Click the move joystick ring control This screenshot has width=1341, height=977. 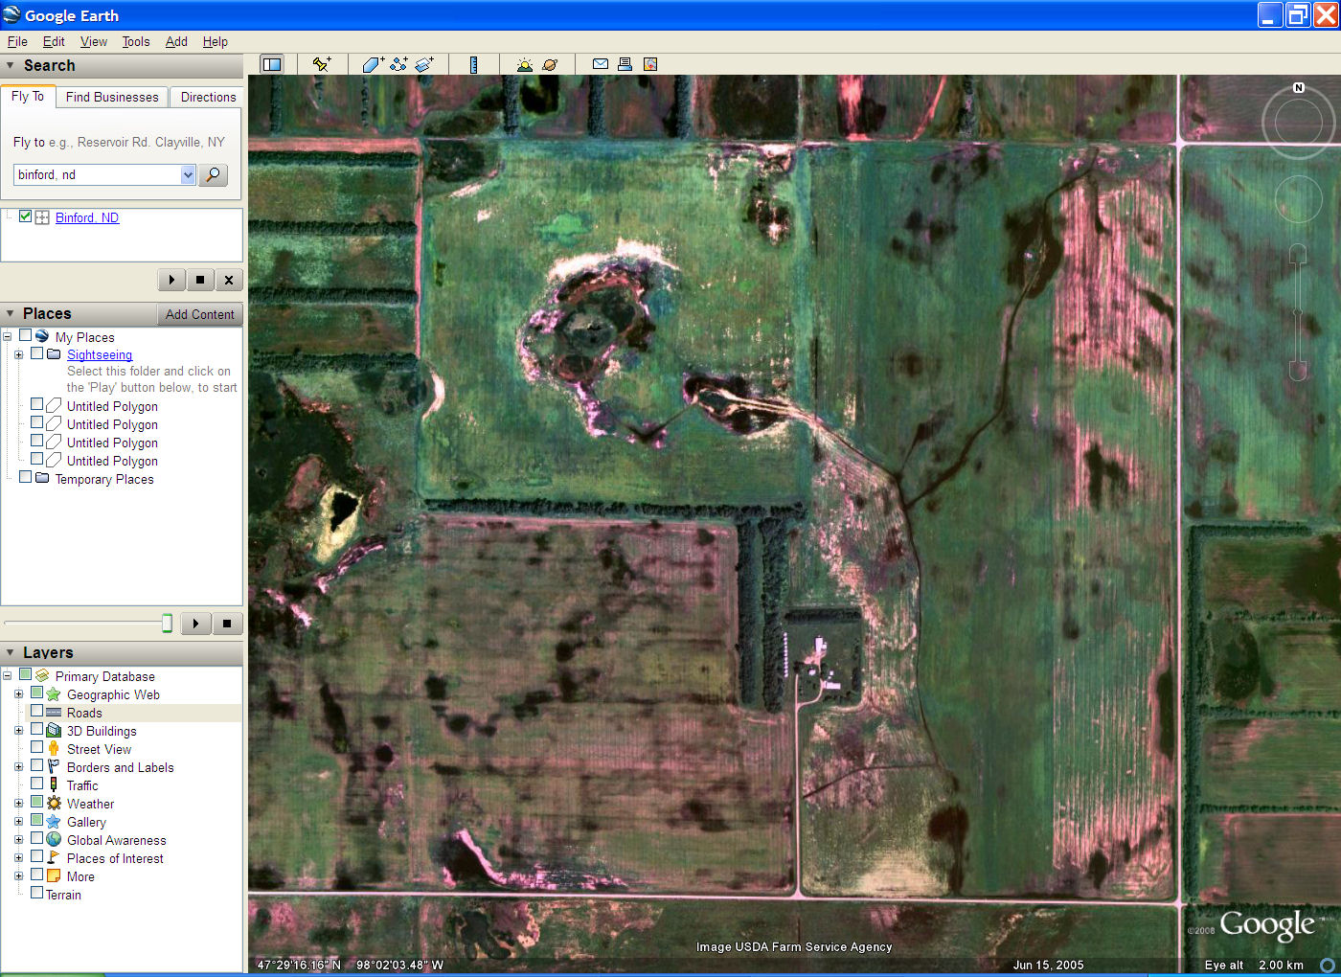coord(1298,199)
